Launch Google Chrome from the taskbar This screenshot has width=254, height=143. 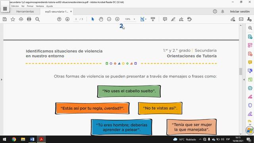[14, 139]
